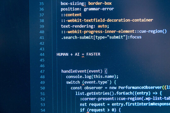
Task: Click 'if (request > 0)' on line 54
Action: (x=98, y=110)
